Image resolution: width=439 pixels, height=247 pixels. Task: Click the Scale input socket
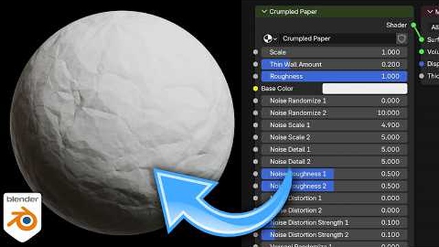point(255,52)
